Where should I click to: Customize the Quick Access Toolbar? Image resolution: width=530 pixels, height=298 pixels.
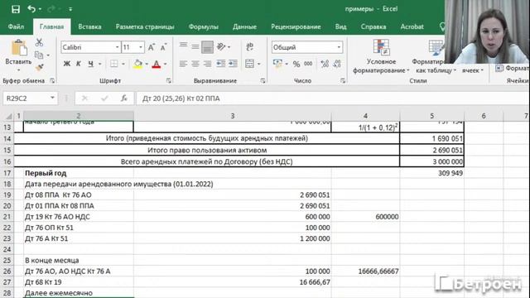[x=70, y=9]
